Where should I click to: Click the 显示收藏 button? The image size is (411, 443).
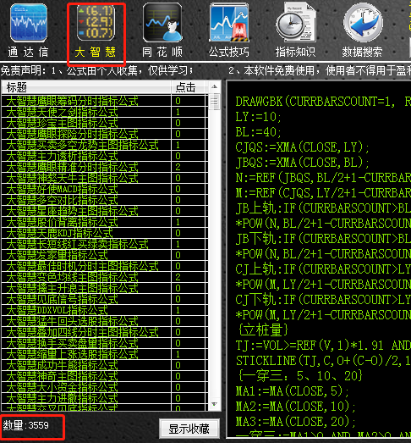(x=189, y=429)
